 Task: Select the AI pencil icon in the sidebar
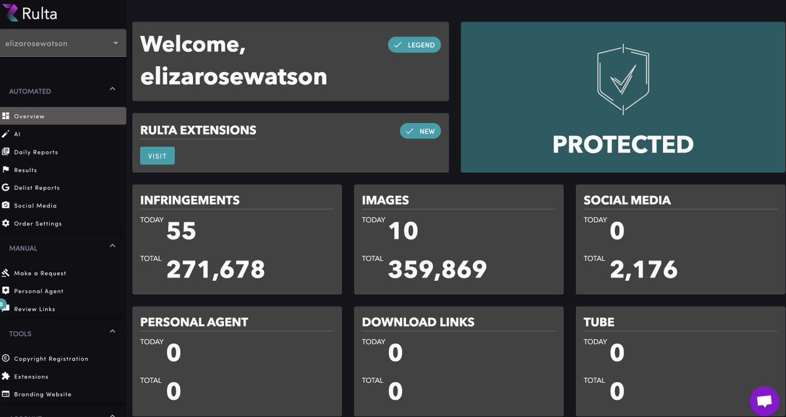click(6, 134)
